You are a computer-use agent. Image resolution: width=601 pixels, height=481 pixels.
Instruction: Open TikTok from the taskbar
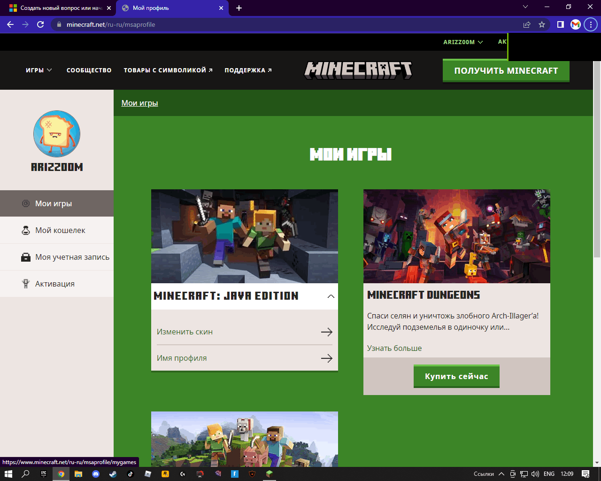(x=131, y=474)
